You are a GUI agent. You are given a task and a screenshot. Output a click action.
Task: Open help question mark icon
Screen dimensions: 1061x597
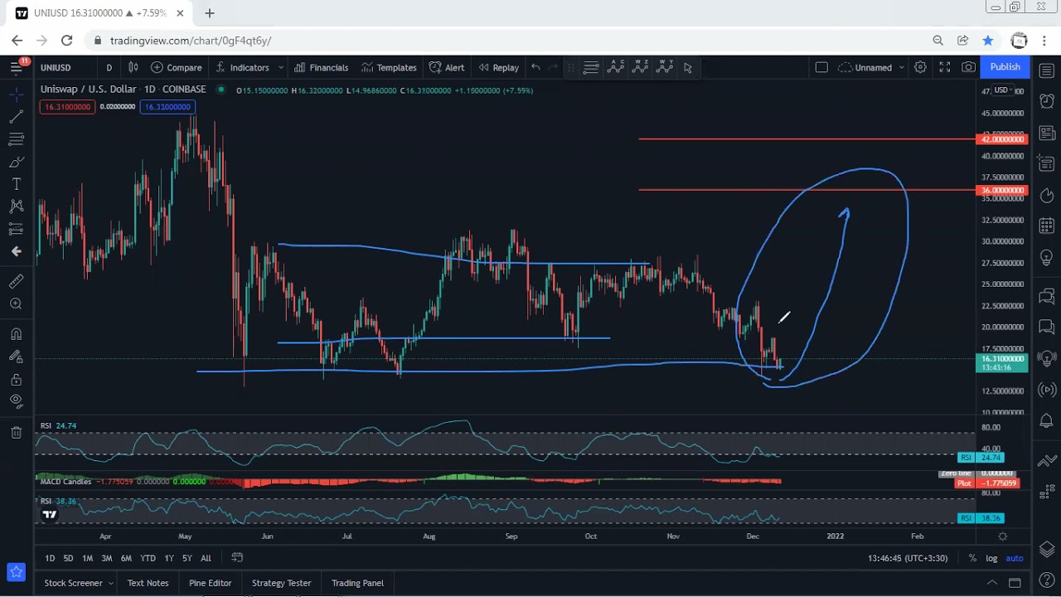(1046, 580)
